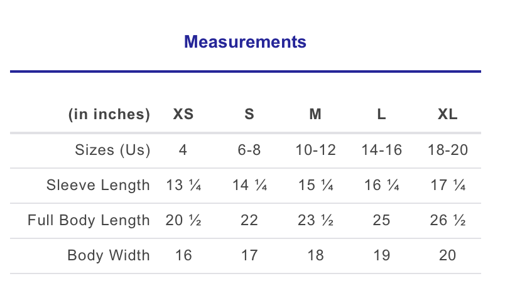505x281 pixels.
Task: Select the 23 ½ full body length value
Action: [315, 220]
